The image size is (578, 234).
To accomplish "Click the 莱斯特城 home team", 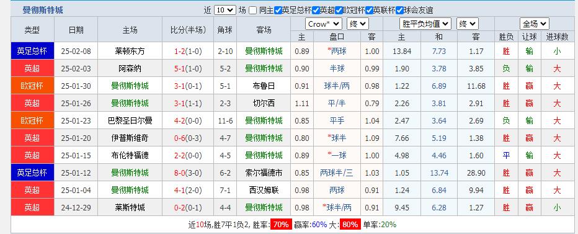I will pyautogui.click(x=130, y=207).
